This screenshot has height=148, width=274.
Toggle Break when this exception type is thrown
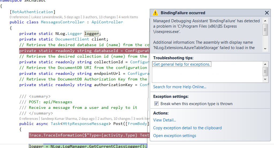pyautogui.click(x=156, y=104)
